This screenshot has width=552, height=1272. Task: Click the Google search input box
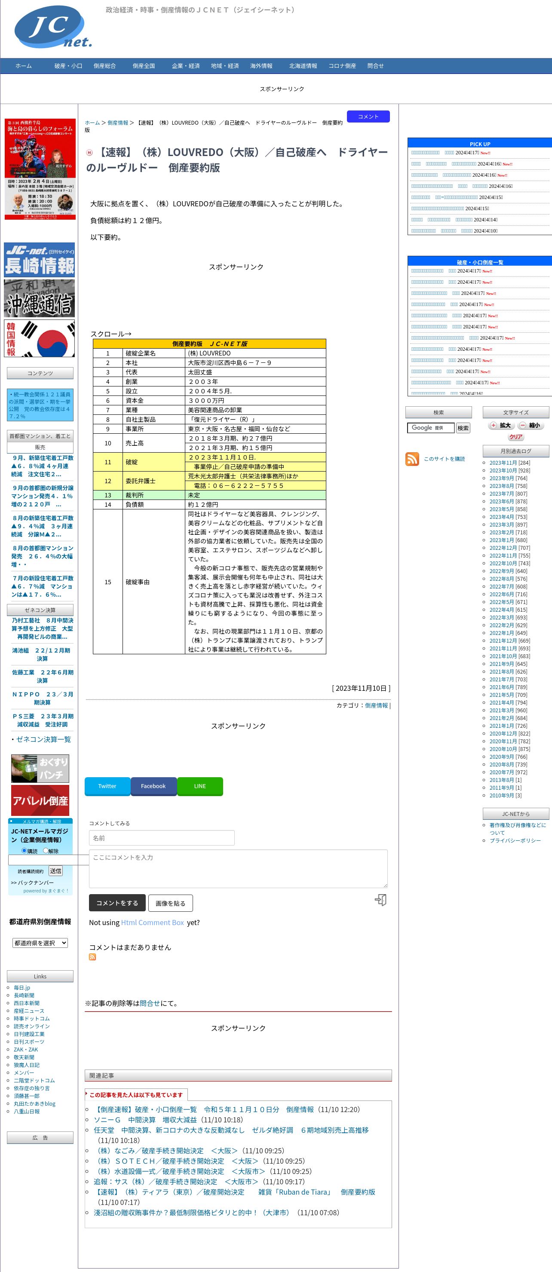430,428
